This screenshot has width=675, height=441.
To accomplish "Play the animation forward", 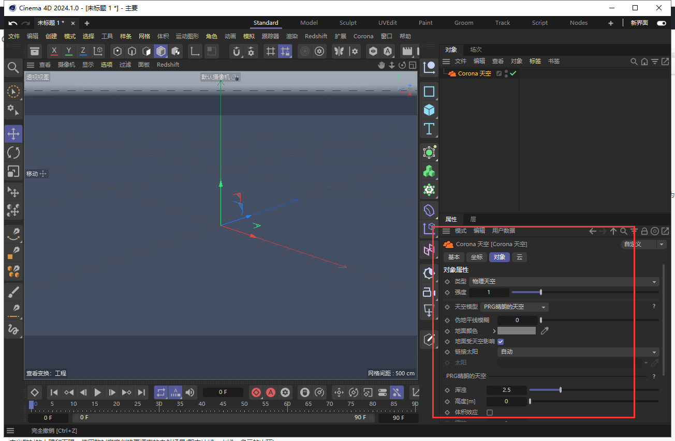I will [97, 392].
